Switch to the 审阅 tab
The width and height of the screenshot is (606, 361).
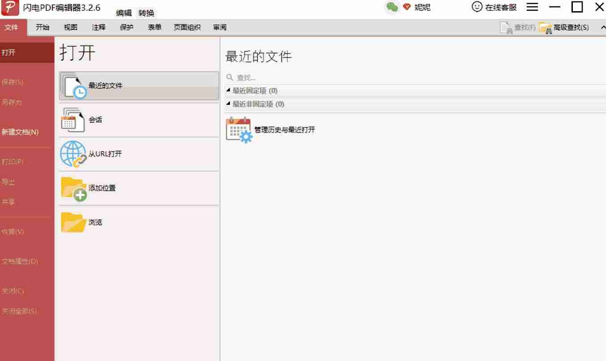(x=220, y=27)
